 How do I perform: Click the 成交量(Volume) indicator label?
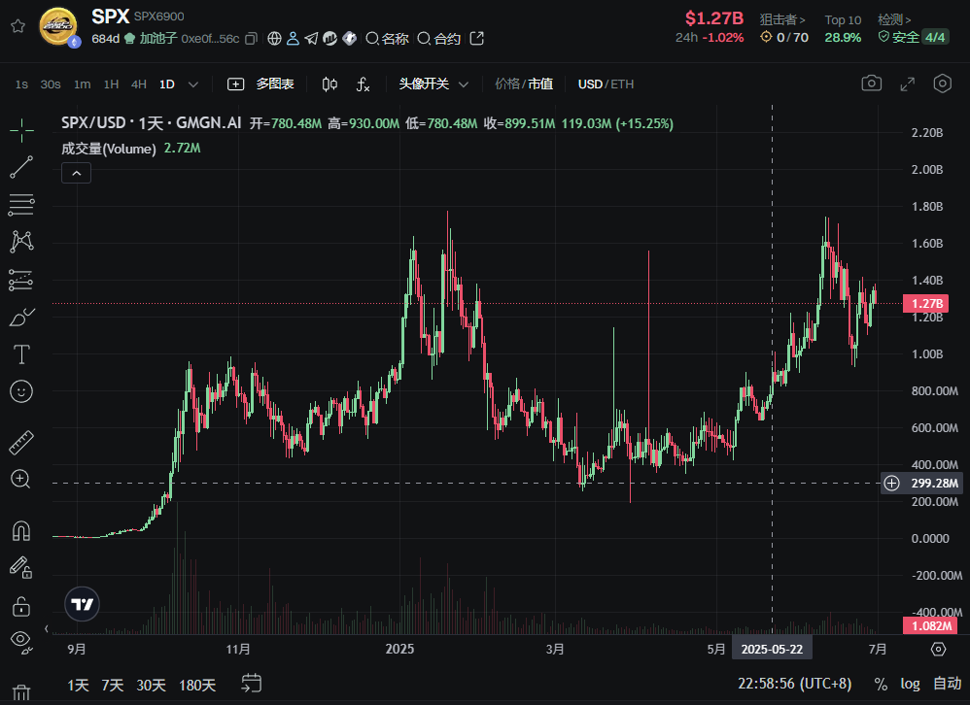pyautogui.click(x=108, y=149)
